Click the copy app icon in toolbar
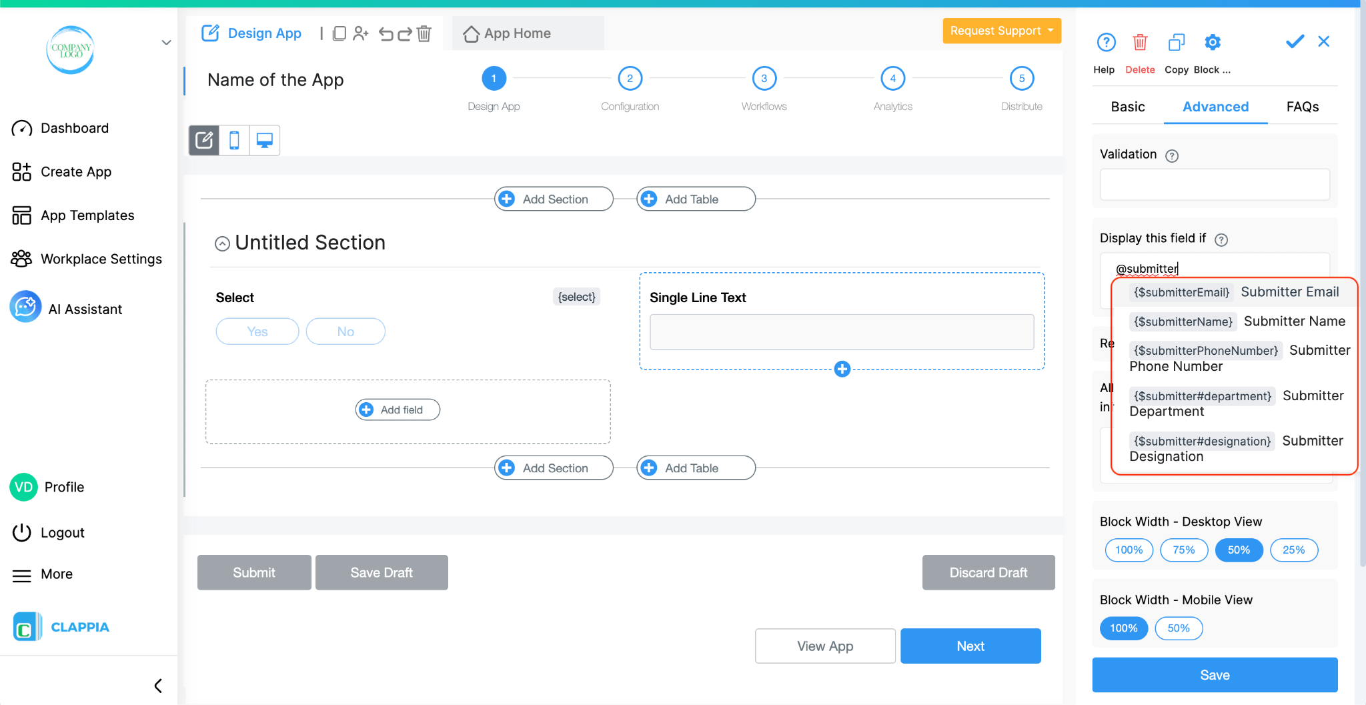Image resolution: width=1366 pixels, height=705 pixels. (x=339, y=33)
